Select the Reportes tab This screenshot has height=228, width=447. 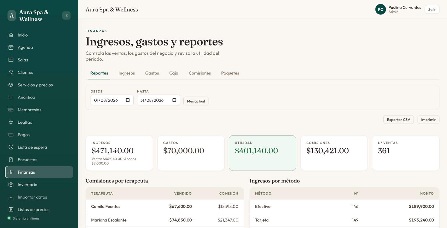[99, 73]
